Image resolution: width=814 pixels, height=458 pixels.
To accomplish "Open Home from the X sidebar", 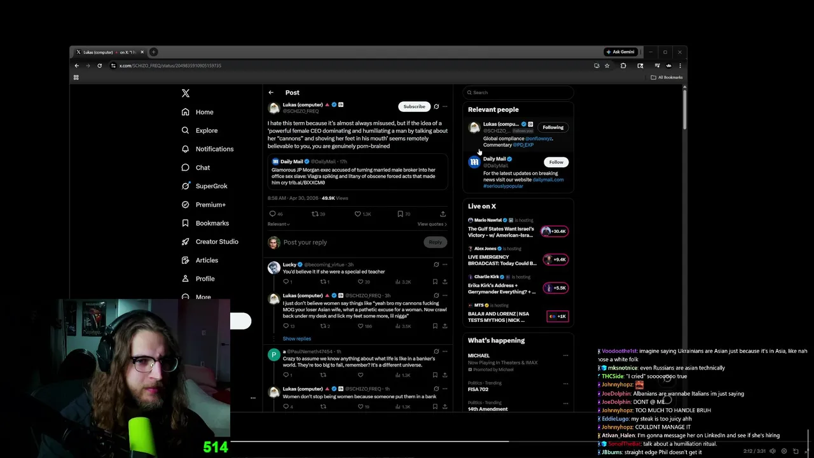I will [198, 112].
